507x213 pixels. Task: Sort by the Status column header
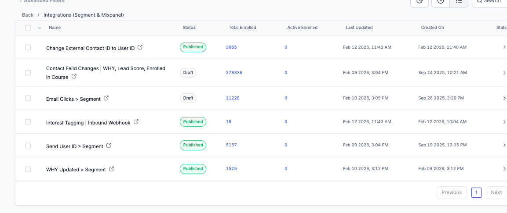pos(189,28)
